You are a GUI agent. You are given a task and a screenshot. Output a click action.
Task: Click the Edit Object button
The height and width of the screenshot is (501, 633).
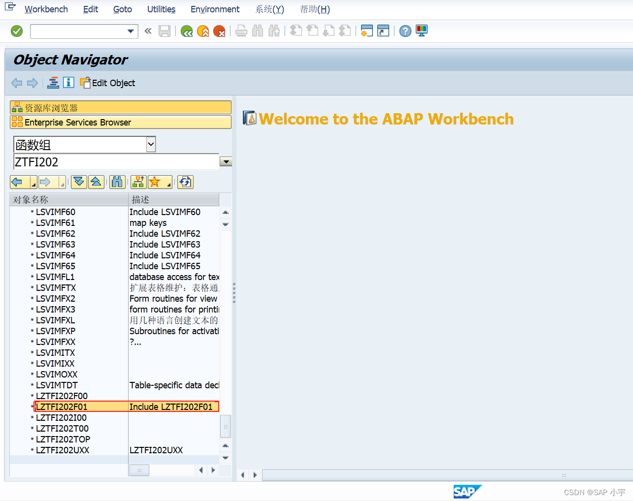(108, 83)
